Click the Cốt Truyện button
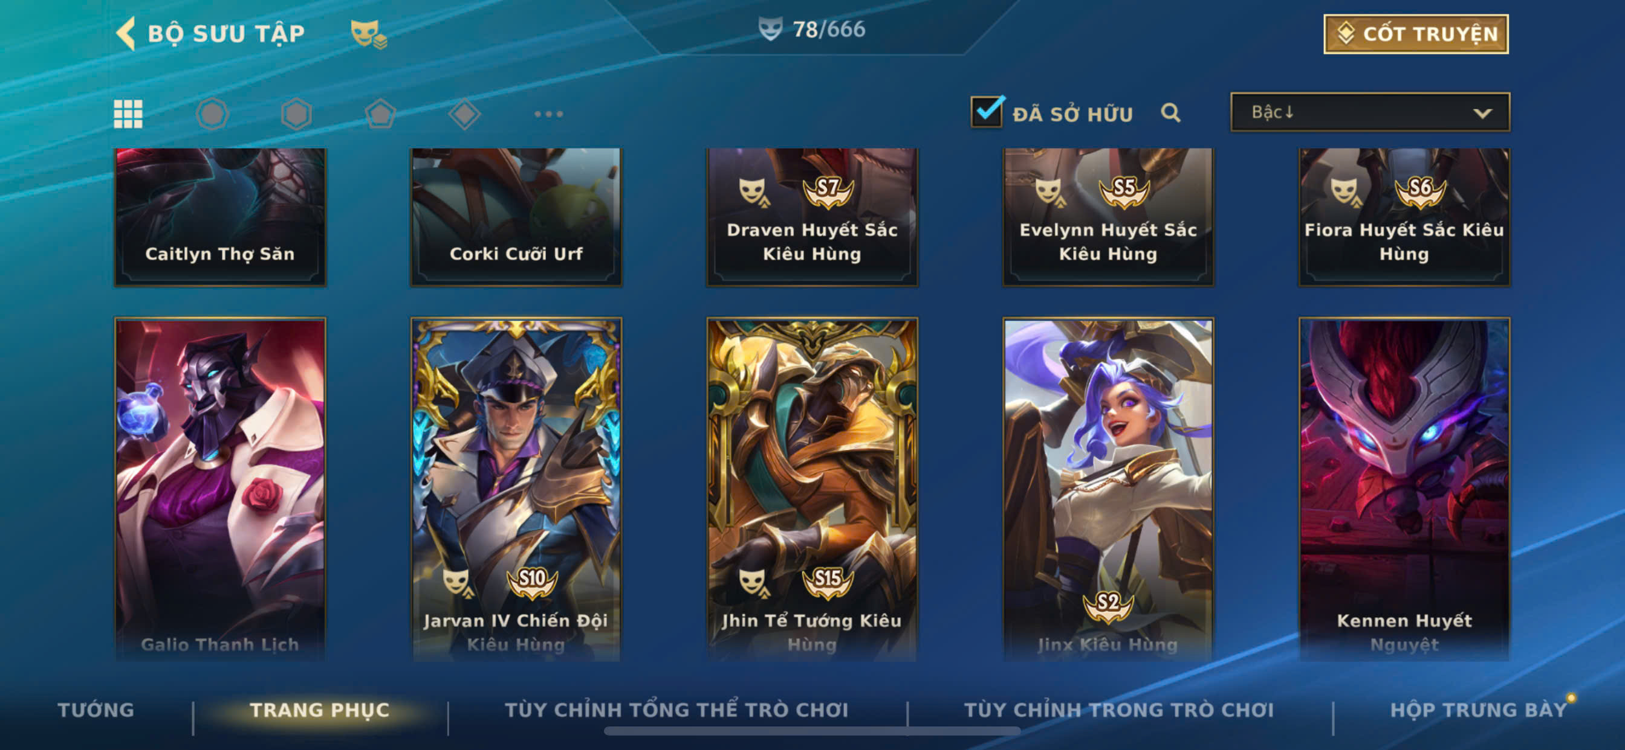 [1416, 34]
